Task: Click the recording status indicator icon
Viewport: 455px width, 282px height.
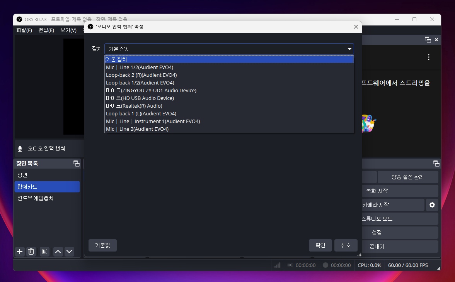Action: pyautogui.click(x=325, y=265)
